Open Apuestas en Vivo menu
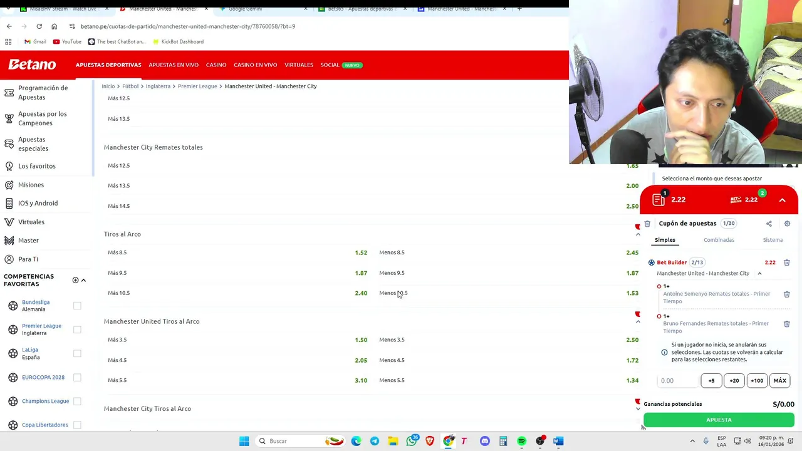This screenshot has width=802, height=451. (174, 65)
